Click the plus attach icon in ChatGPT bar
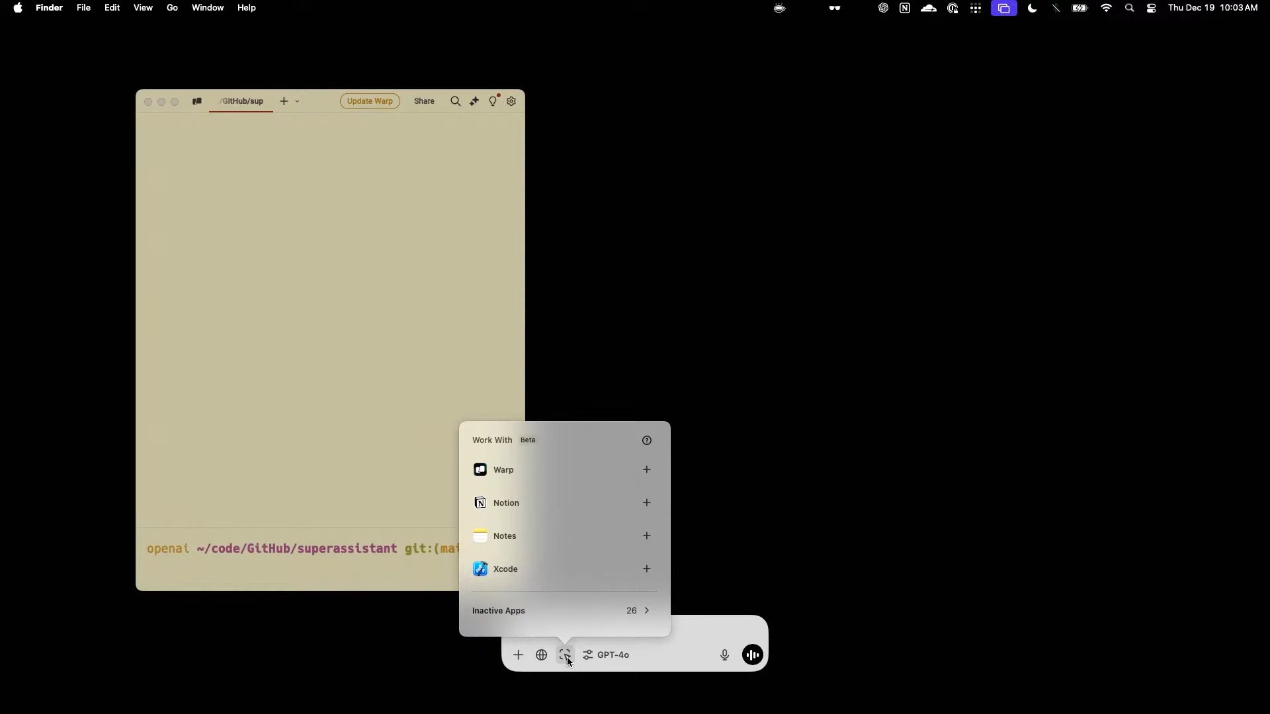 click(x=518, y=654)
